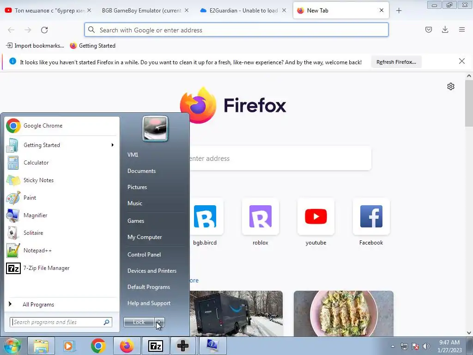
Task: Launch Calculator from Start menu
Action: click(61, 163)
